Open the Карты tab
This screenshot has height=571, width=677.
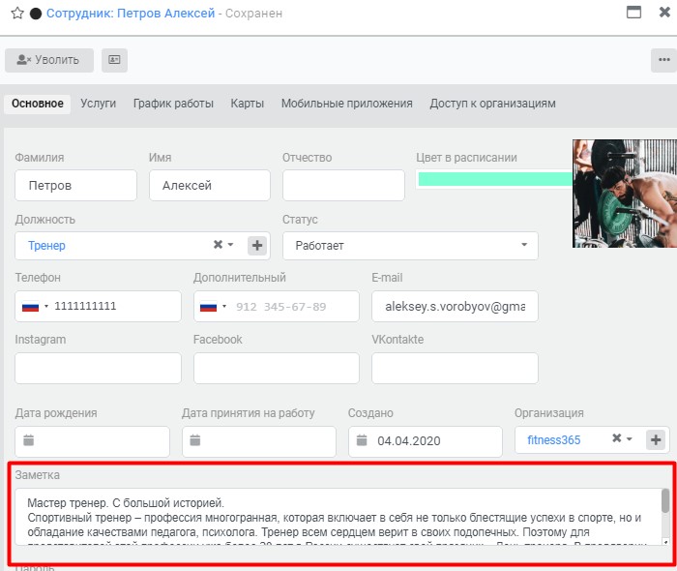(x=248, y=104)
